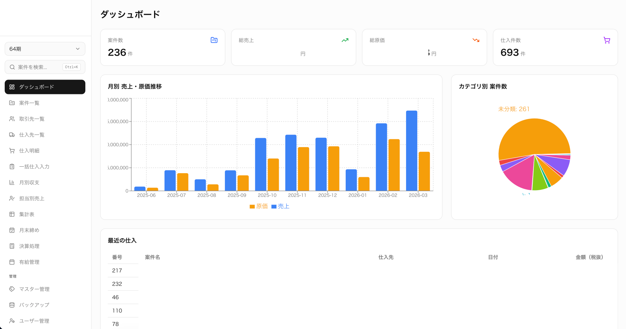Click the folder icon on 案件数 card
Screen dimensions: 626x329
[x=214, y=40]
